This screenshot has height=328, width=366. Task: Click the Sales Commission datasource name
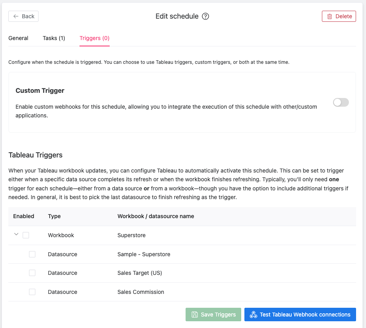click(141, 292)
